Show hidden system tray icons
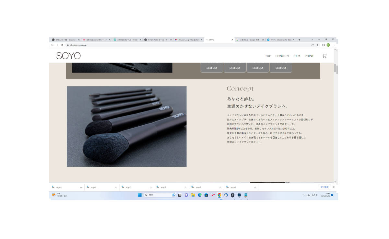389x239 pixels. [304, 195]
